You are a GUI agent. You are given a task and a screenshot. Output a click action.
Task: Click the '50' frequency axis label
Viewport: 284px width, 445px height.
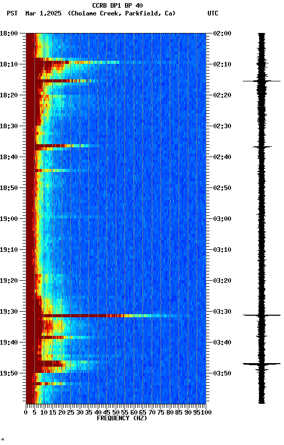tap(116, 413)
